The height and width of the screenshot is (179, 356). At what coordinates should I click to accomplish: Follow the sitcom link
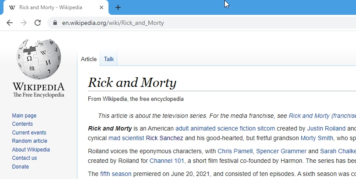[x=266, y=128]
